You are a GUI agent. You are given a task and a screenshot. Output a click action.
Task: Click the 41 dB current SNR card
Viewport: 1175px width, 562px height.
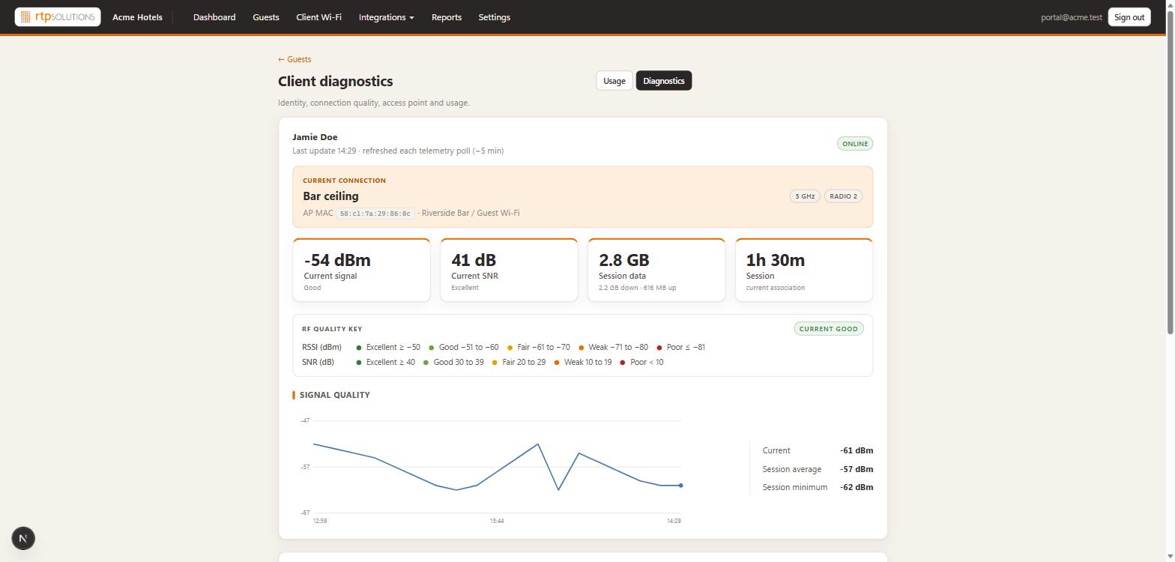point(509,270)
